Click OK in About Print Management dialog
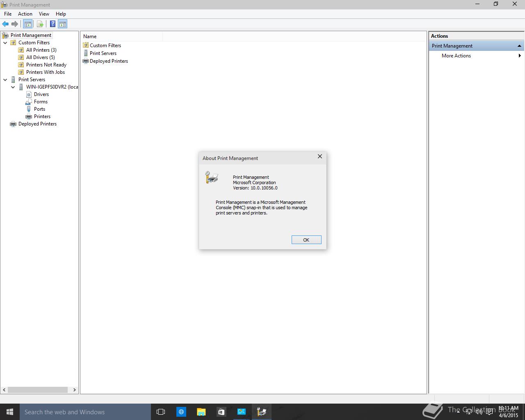Image resolution: width=525 pixels, height=420 pixels. click(306, 240)
